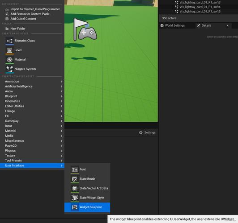The height and width of the screenshot is (223, 238).
Task: Create a Widget Blueprint asset
Action: tap(87, 207)
